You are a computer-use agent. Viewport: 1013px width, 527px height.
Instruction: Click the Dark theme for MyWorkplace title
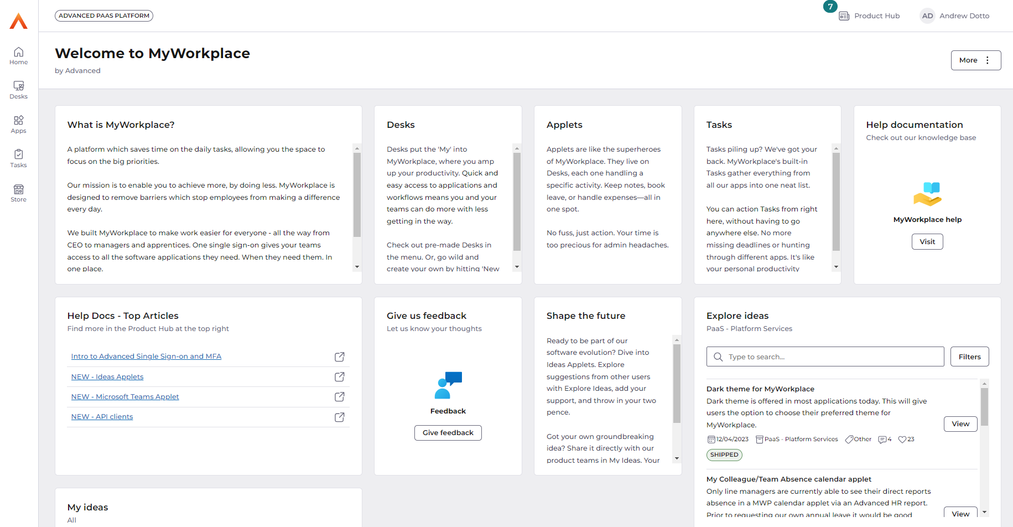760,389
